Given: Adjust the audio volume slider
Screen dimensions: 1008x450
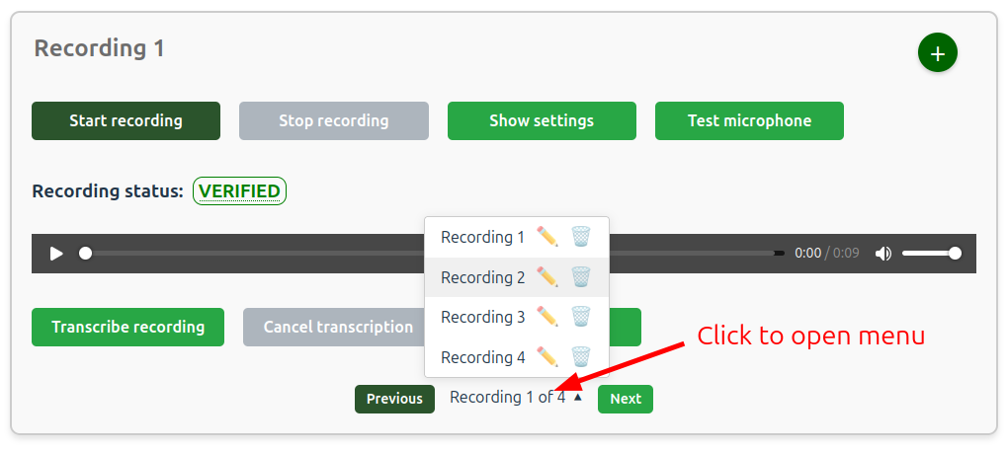Looking at the screenshot, I should pyautogui.click(x=929, y=254).
